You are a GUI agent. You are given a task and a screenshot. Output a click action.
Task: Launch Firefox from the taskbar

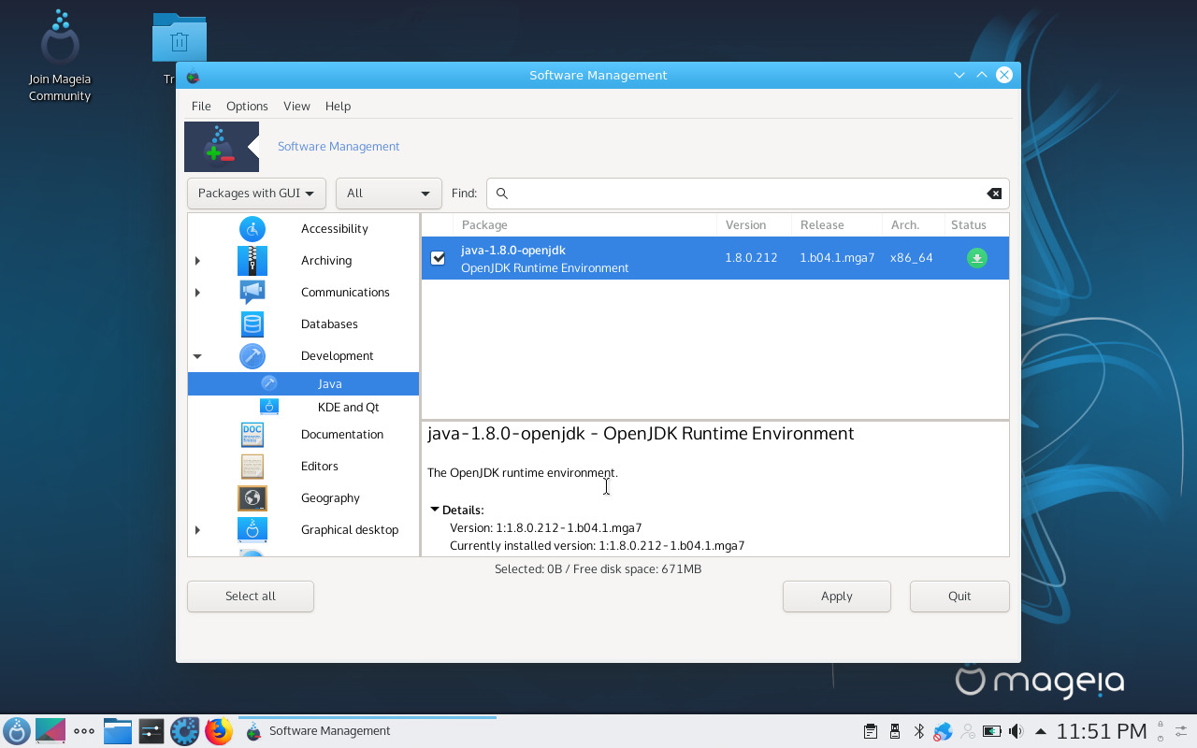coord(219,731)
